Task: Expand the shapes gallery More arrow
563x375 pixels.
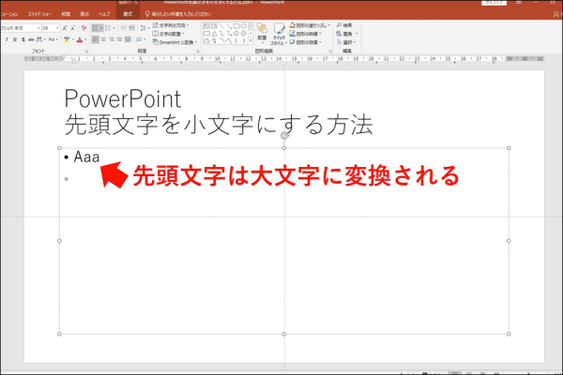Action: (x=251, y=41)
